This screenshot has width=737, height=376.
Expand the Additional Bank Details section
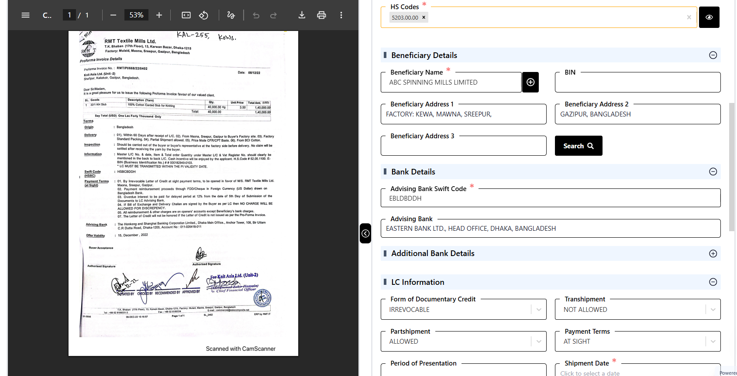pyautogui.click(x=713, y=253)
